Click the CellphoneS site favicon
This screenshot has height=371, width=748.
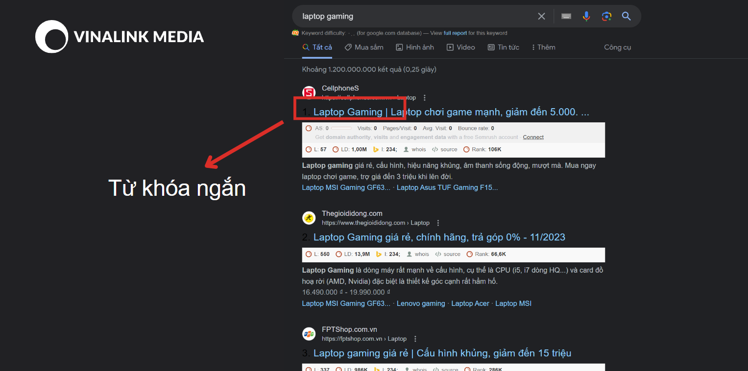click(309, 93)
